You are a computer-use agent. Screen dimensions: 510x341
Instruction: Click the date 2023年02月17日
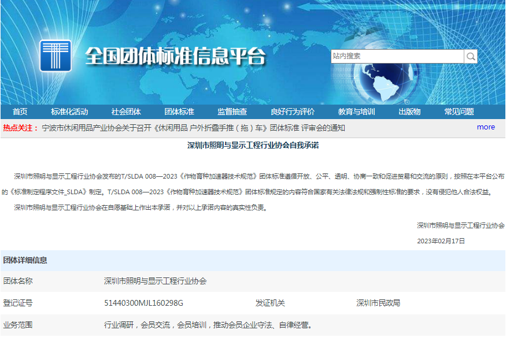pyautogui.click(x=441, y=241)
